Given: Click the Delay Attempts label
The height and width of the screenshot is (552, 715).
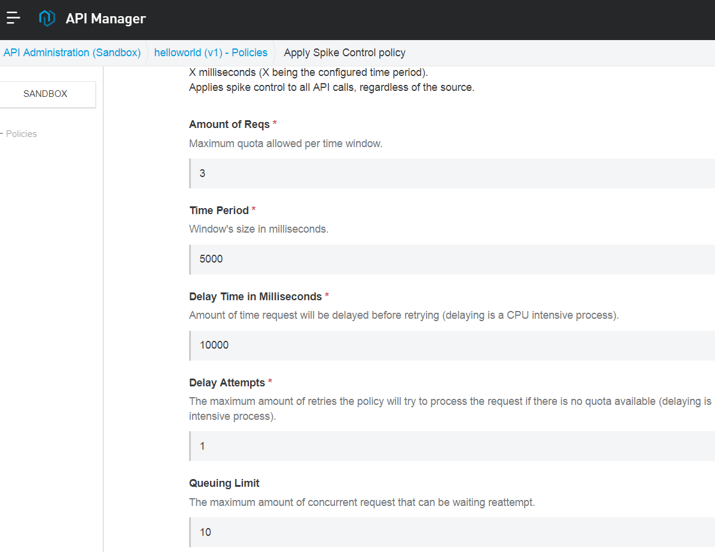Looking at the screenshot, I should coord(227,383).
